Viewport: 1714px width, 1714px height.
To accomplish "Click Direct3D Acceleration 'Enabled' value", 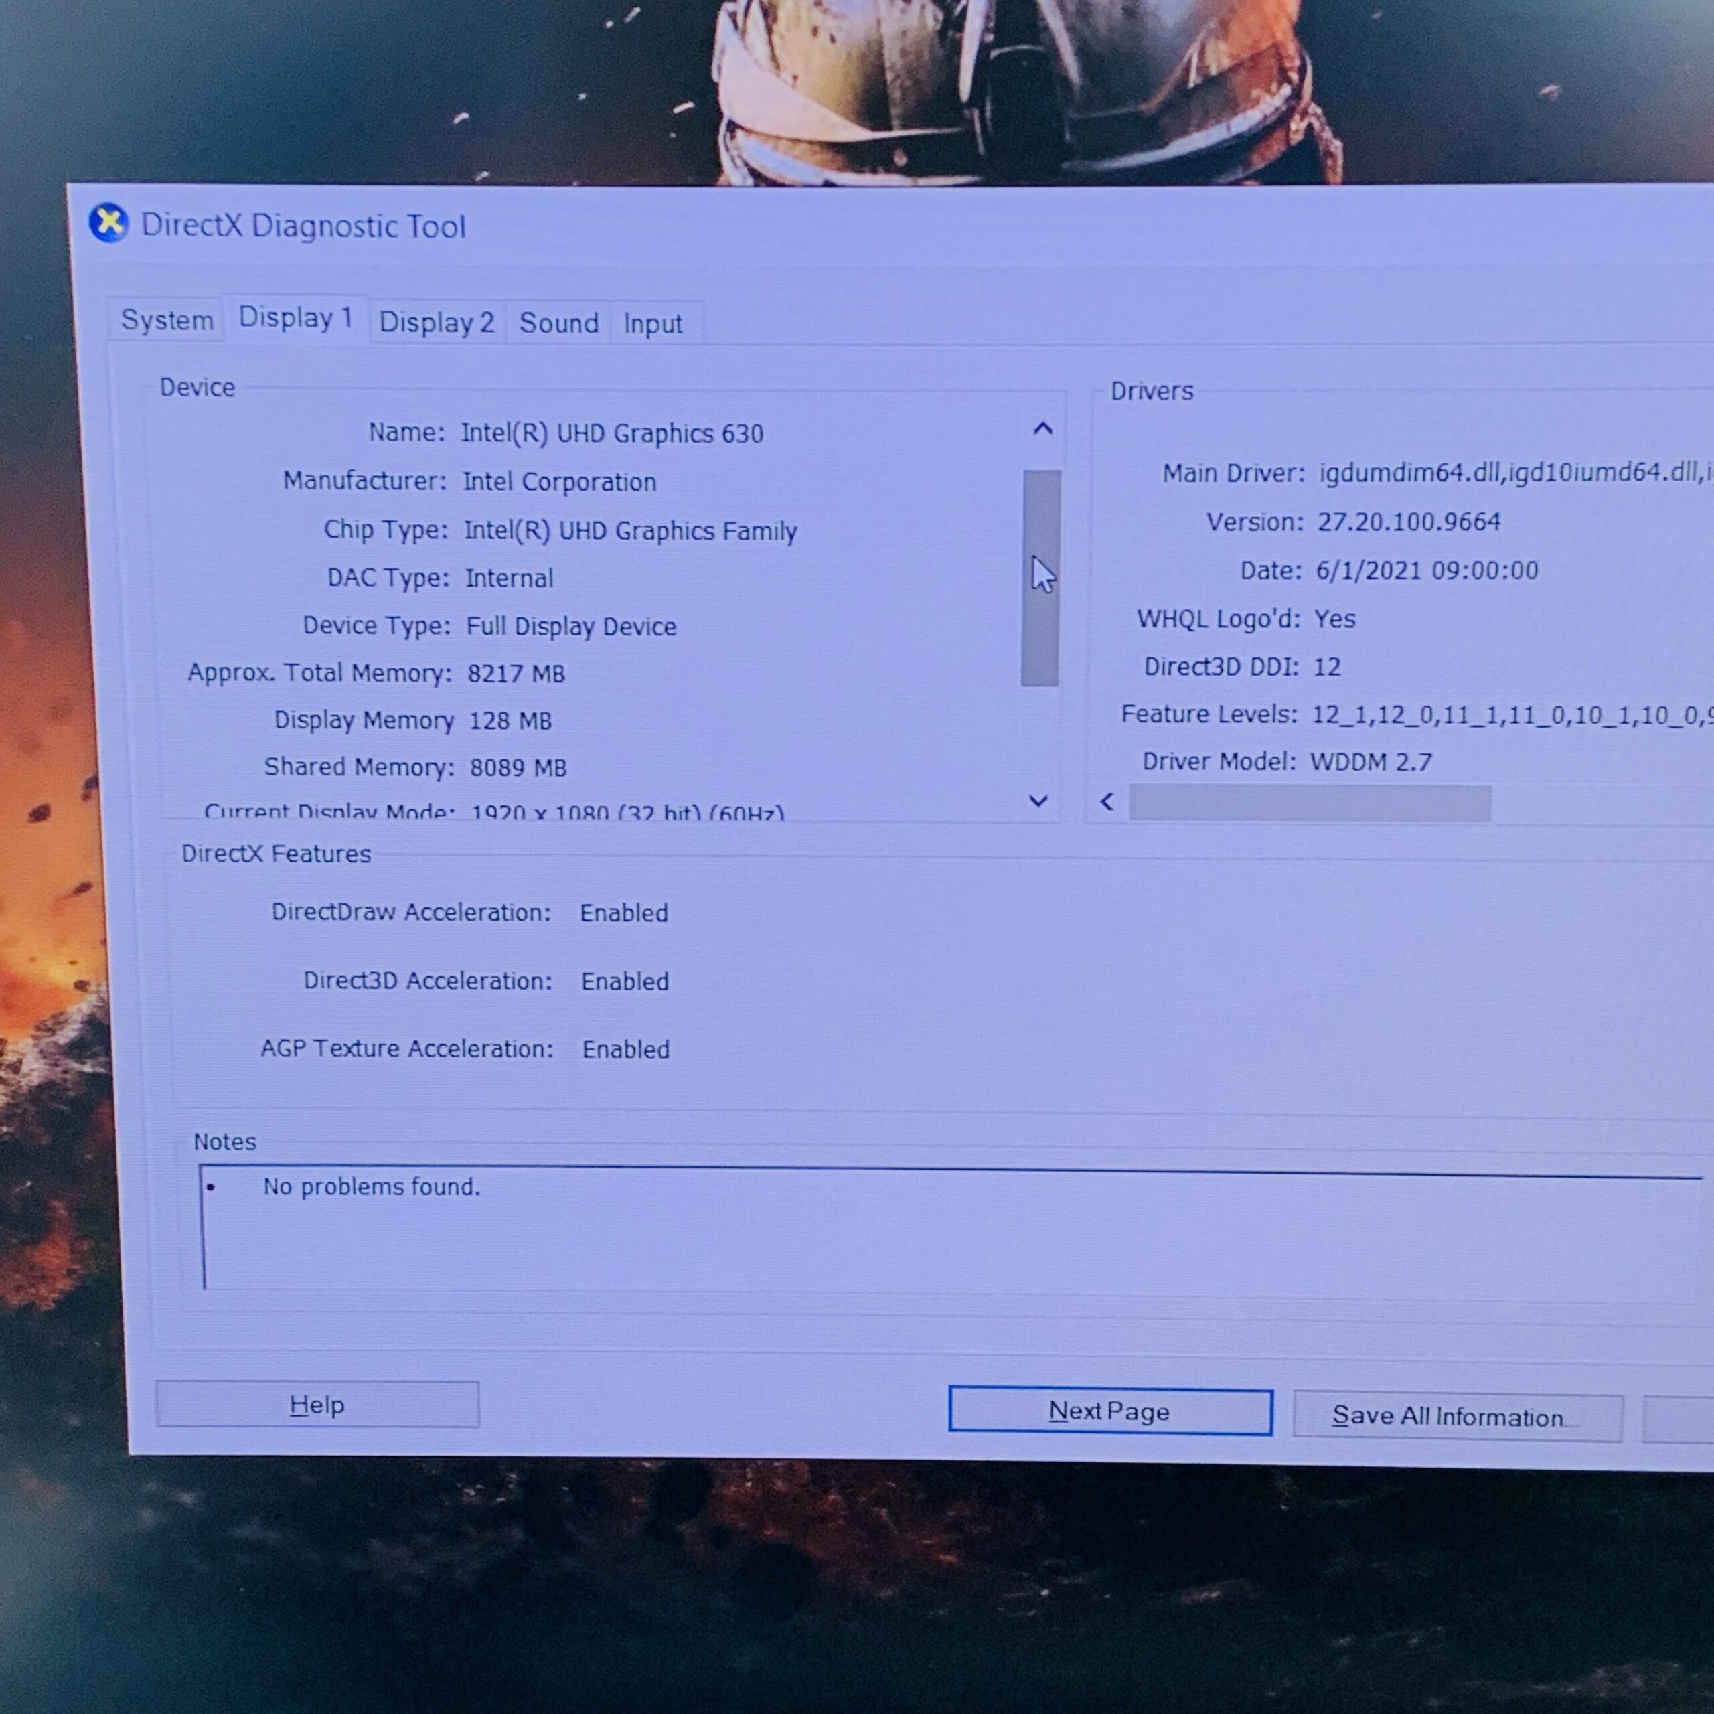I will click(x=625, y=982).
